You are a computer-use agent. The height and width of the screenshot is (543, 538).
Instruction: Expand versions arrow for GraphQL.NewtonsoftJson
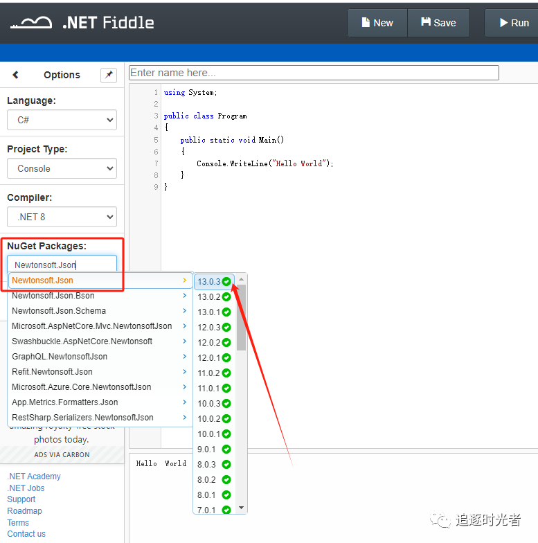pos(184,356)
